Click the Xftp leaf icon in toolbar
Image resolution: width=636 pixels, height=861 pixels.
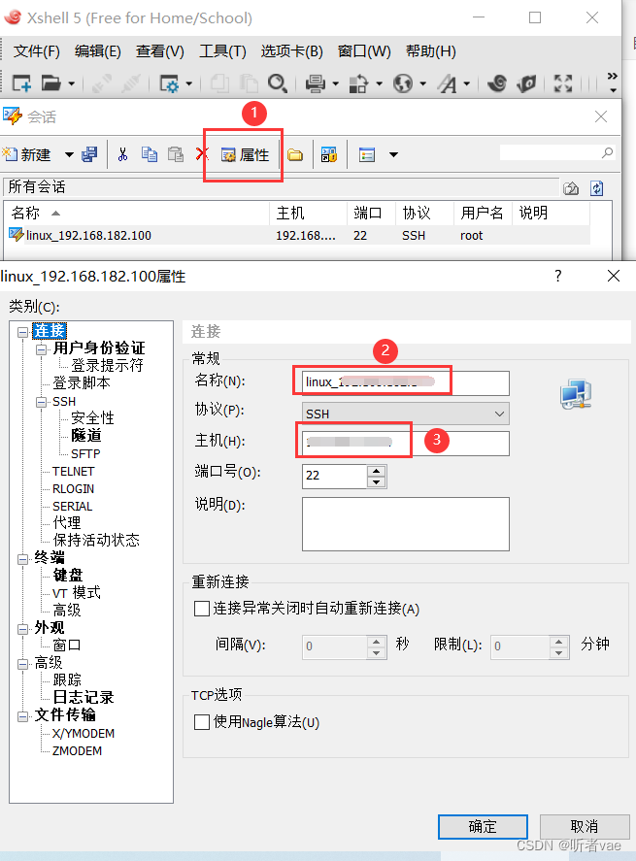pos(526,83)
